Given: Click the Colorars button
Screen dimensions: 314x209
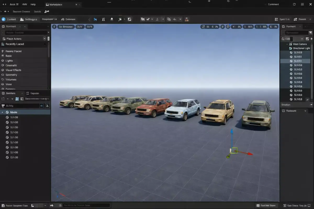Looking at the screenshot, I should point(69,19).
